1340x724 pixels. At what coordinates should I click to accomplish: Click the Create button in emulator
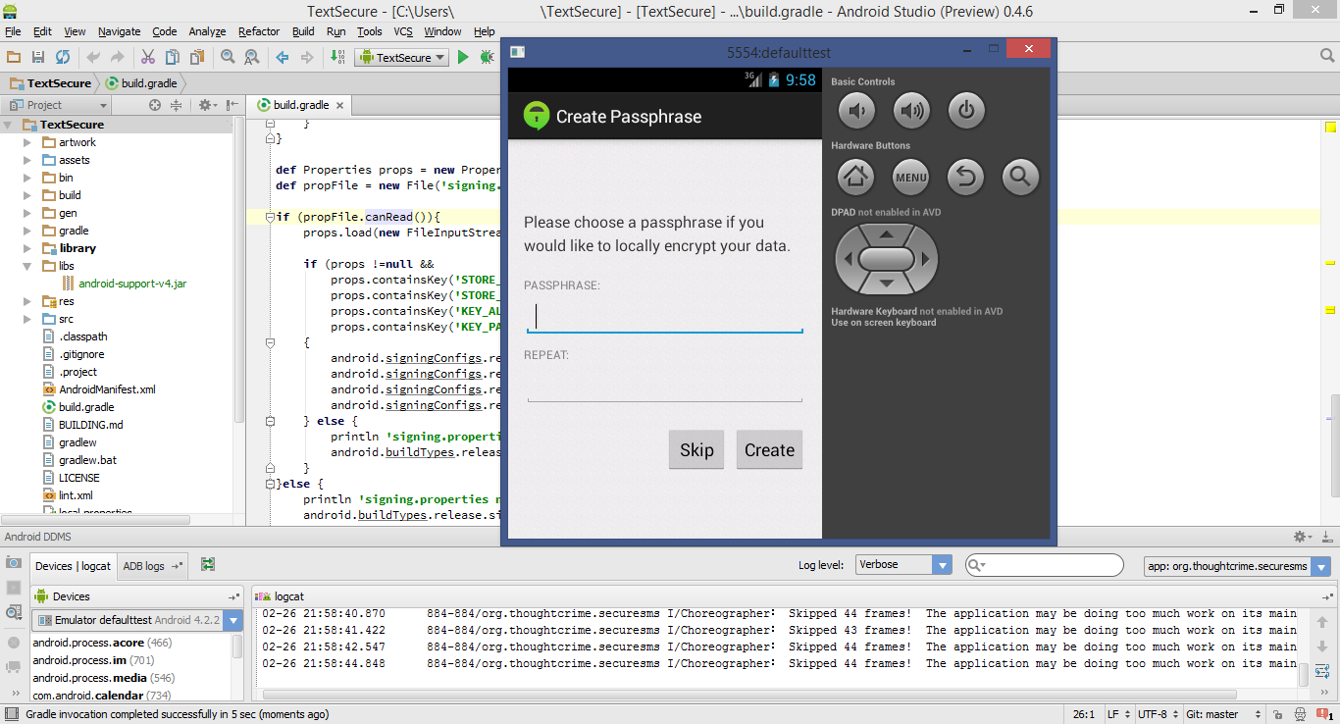(x=769, y=449)
